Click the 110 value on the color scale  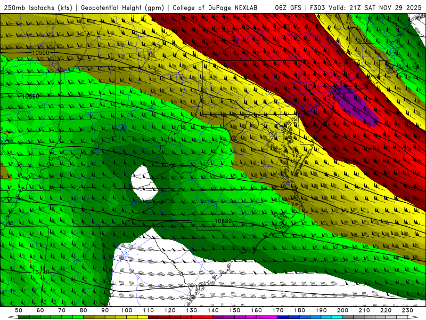tap(148, 310)
